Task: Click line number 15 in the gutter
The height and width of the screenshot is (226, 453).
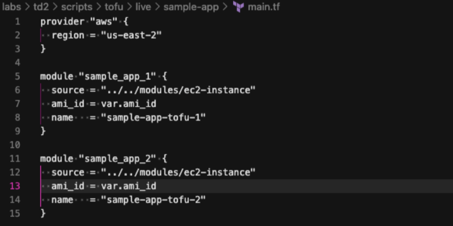Action: [15, 213]
